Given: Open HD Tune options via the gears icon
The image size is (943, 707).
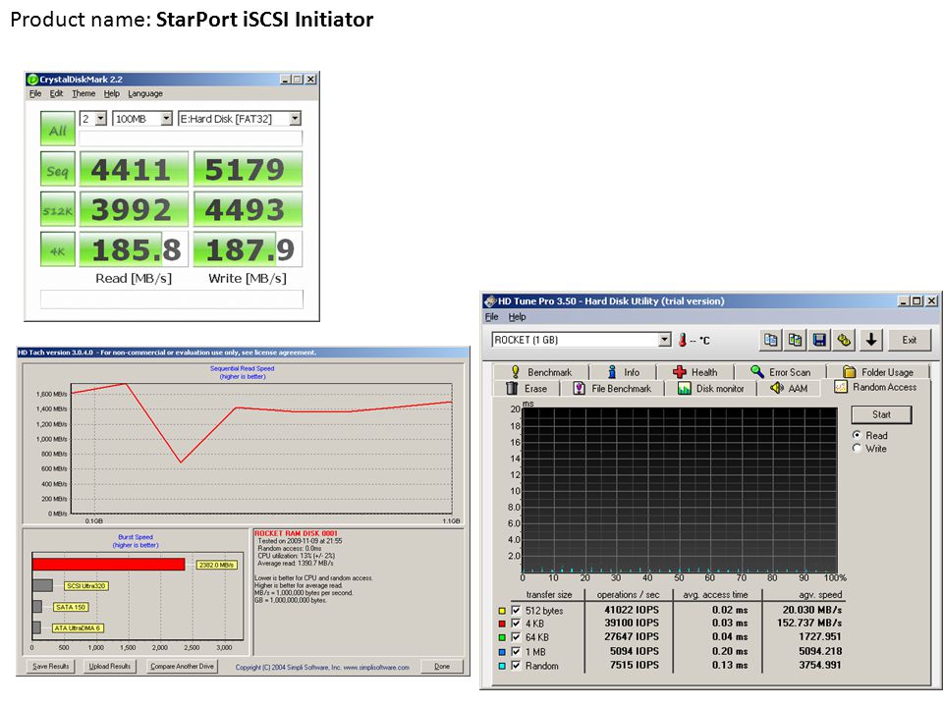Looking at the screenshot, I should [x=844, y=341].
